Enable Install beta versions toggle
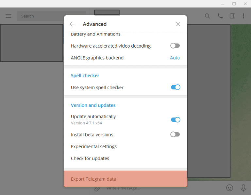 point(175,134)
